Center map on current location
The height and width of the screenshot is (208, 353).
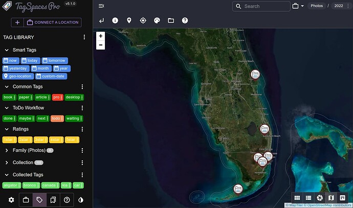143,20
